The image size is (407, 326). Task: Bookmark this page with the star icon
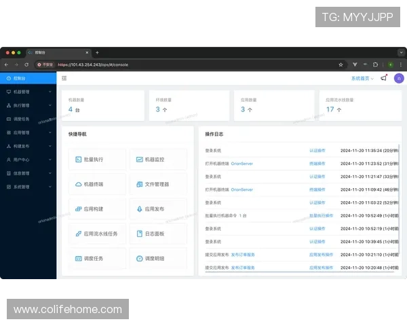341,65
